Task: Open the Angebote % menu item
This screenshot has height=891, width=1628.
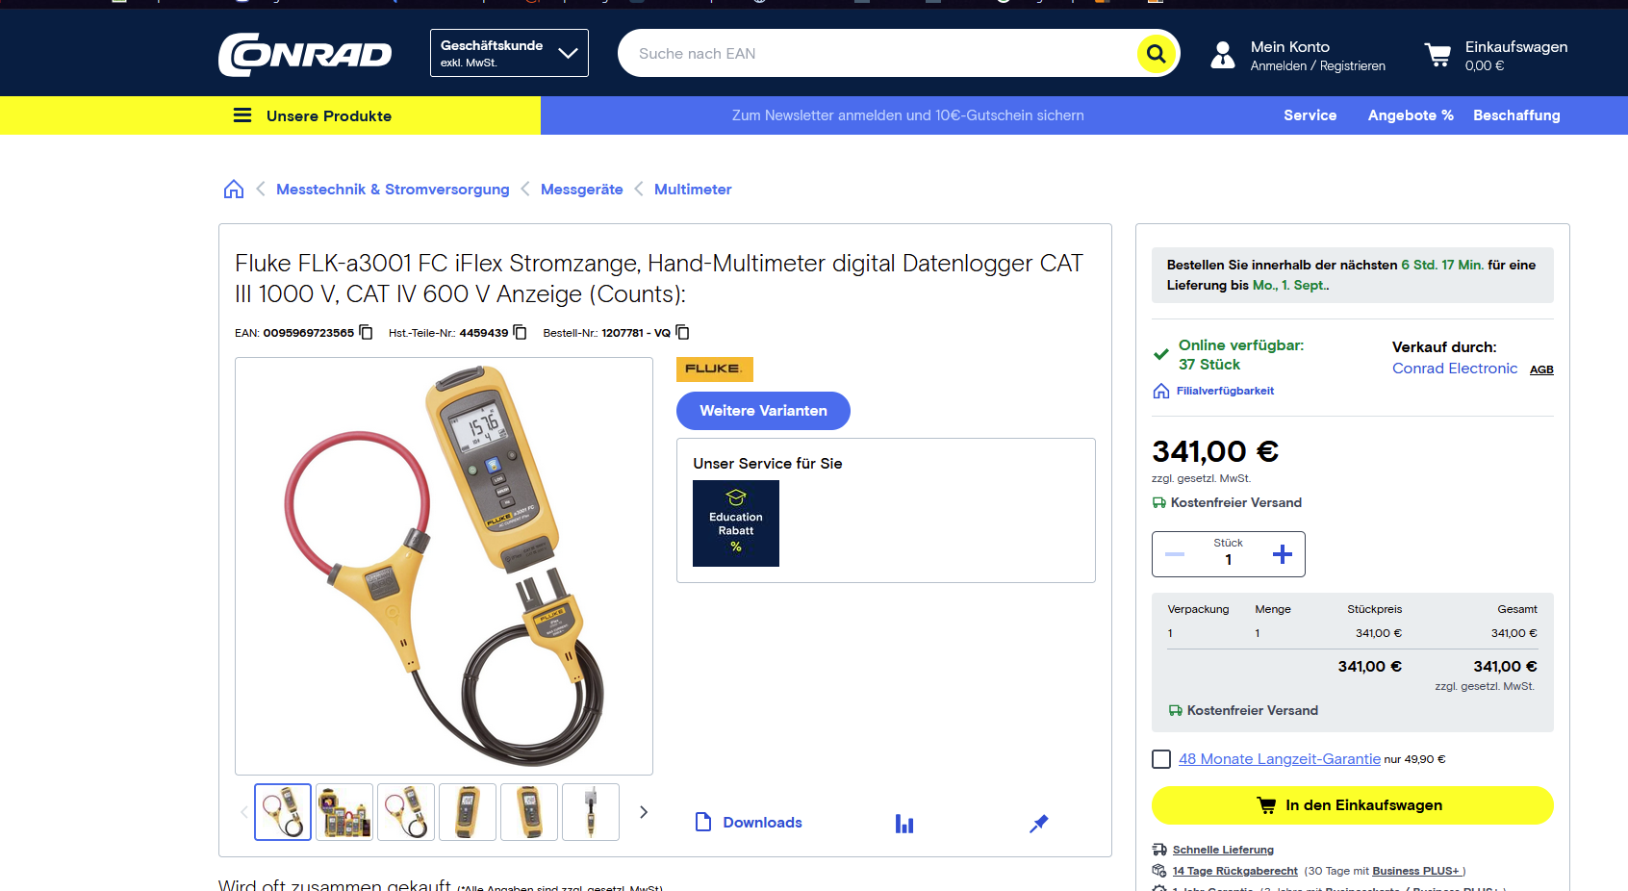Action: point(1410,115)
